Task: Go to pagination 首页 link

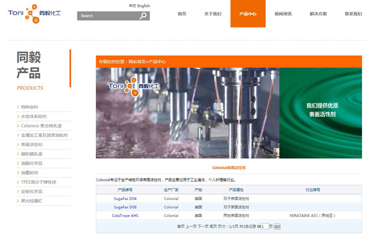Action: click(181, 226)
